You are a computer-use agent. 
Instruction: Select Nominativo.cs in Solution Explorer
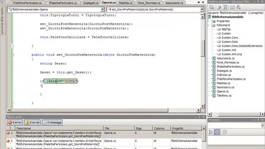point(225,87)
